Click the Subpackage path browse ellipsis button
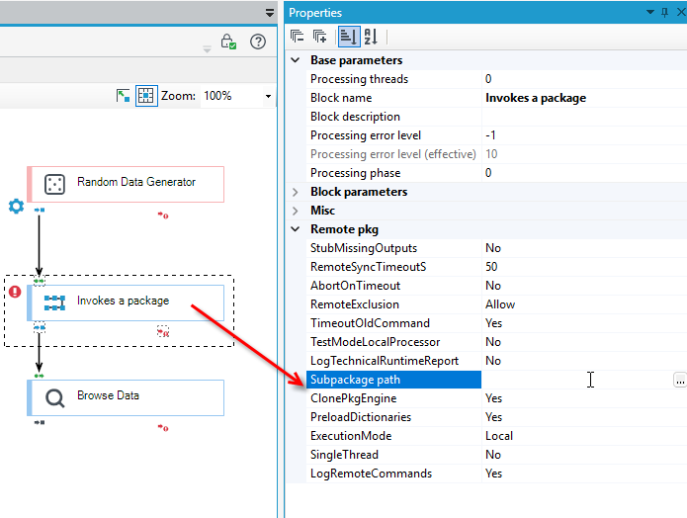 679,380
